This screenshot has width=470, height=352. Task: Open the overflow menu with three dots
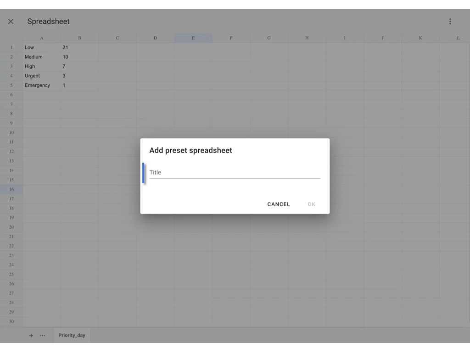tap(450, 21)
